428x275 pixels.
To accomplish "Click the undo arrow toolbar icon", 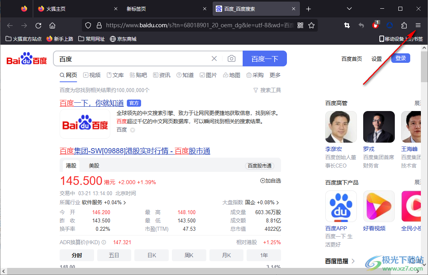I will [x=361, y=25].
